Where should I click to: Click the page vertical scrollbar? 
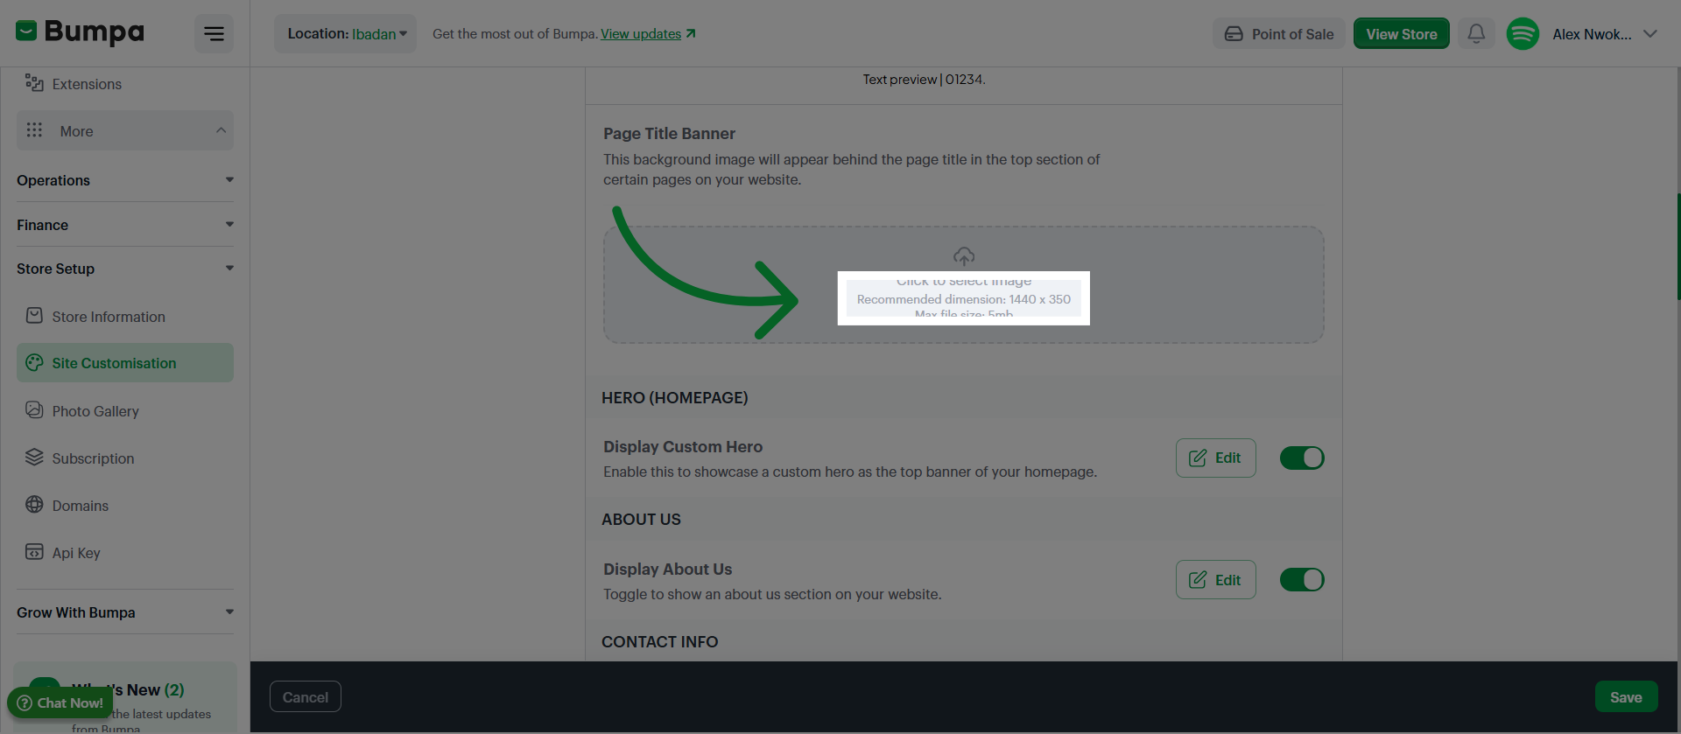click(1677, 247)
